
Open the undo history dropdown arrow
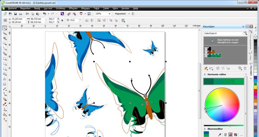click(49, 14)
